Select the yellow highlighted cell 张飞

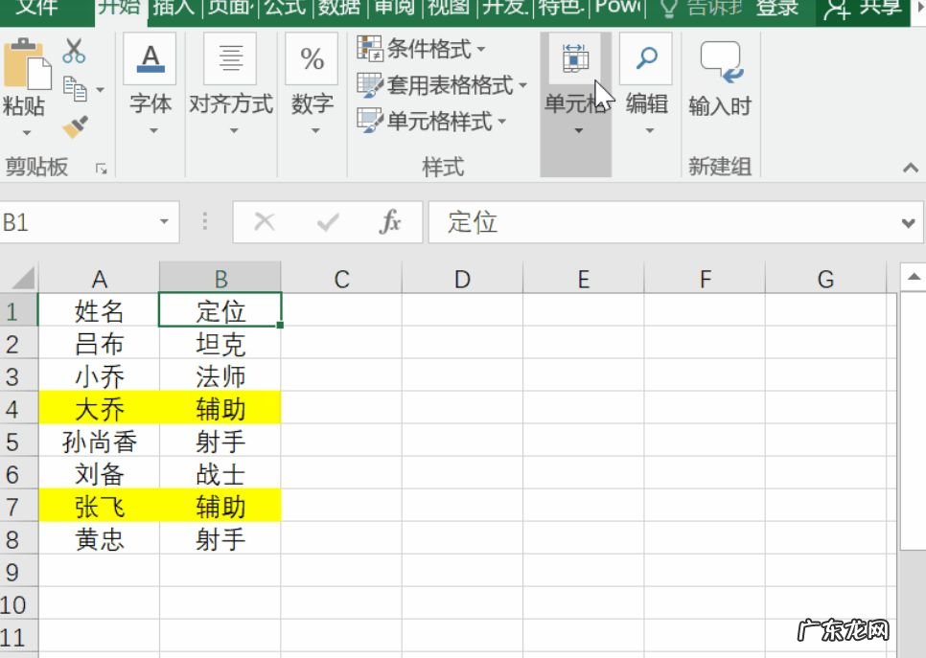click(100, 506)
